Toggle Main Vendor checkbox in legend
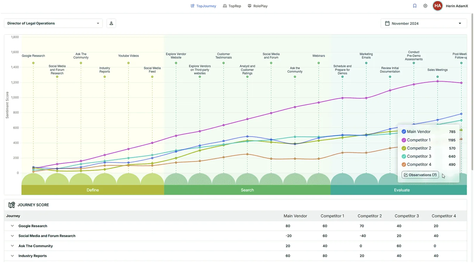The height and width of the screenshot is (263, 474). [404, 132]
